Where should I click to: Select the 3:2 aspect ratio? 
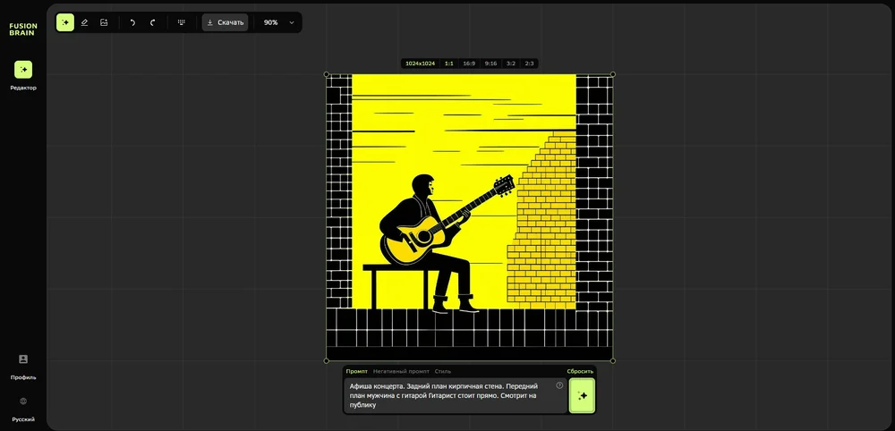(x=511, y=63)
